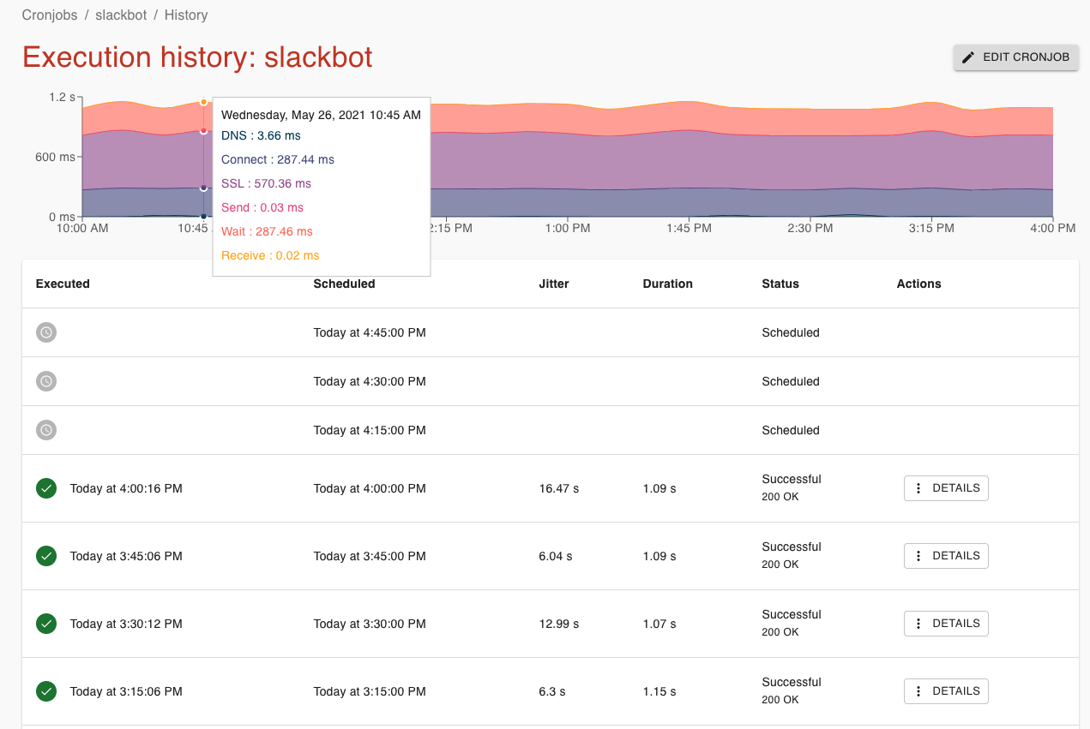Click the Duration column header
Viewport: 1090px width, 729px height.
[x=667, y=284]
